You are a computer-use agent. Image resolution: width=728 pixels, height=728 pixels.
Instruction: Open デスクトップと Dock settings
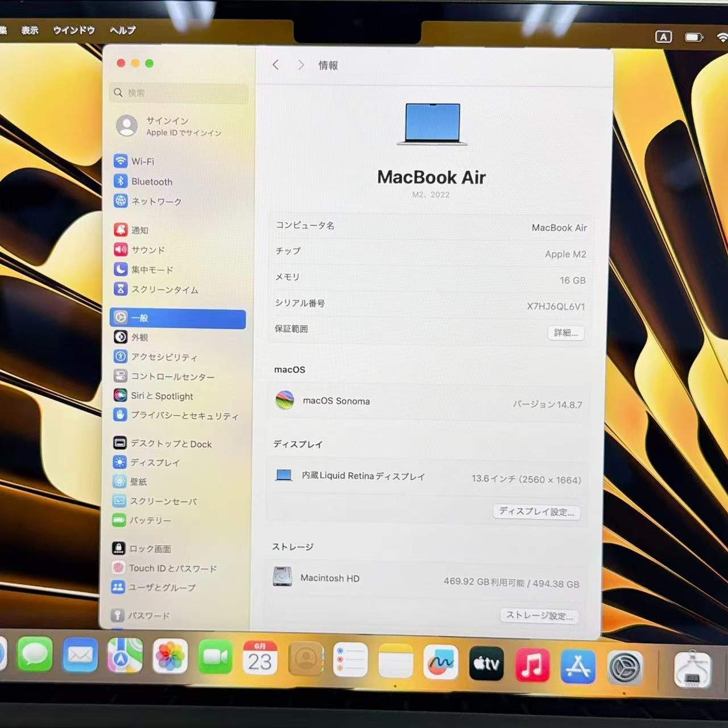(x=163, y=444)
